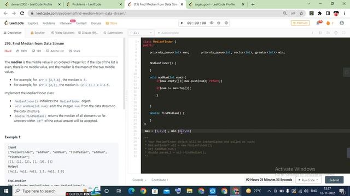Hide the timer using the eye icon
The height and width of the screenshot is (196, 350).
212,23
